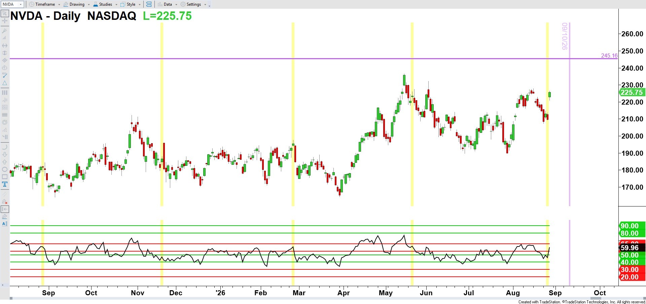
Task: Click the 260.00 price axis label
Action: tap(632, 34)
